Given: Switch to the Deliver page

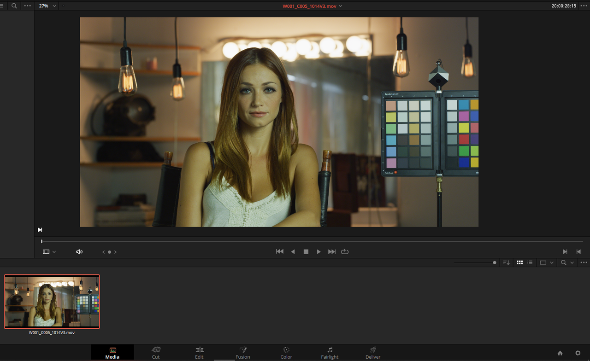Looking at the screenshot, I should 373,353.
